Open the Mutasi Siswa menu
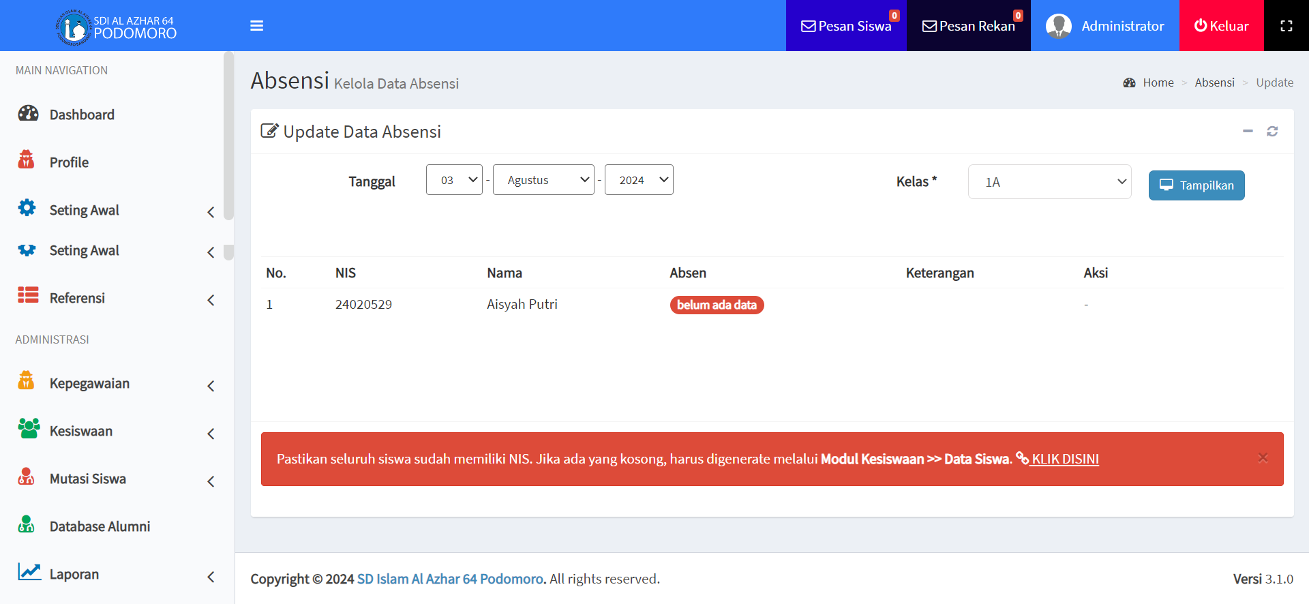The width and height of the screenshot is (1309, 604). [x=88, y=479]
